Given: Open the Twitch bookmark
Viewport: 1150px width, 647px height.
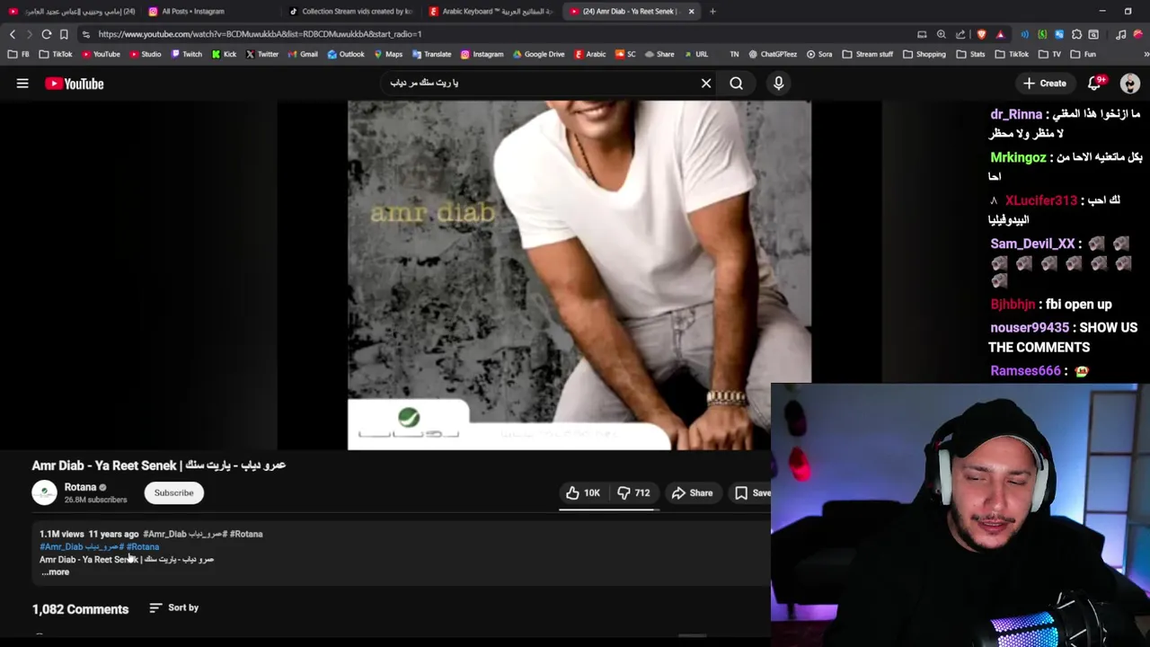Looking at the screenshot, I should click(x=186, y=54).
